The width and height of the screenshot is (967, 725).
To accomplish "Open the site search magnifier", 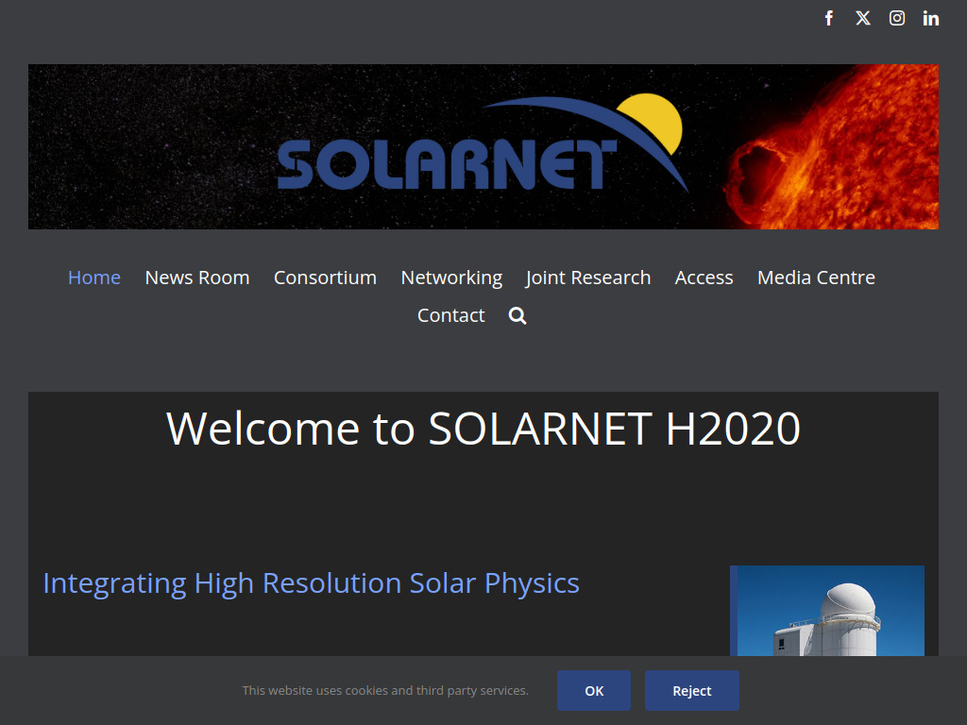I will point(517,315).
